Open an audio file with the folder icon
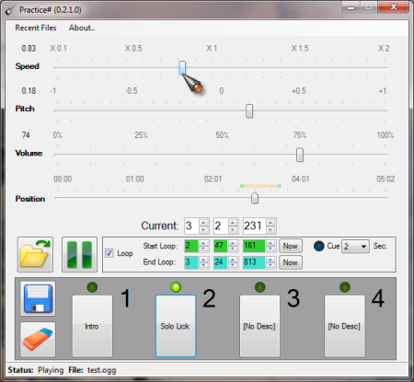This screenshot has height=382, width=414. (x=35, y=254)
